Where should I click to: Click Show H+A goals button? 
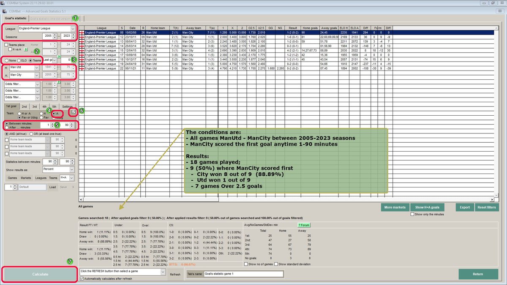point(427,207)
